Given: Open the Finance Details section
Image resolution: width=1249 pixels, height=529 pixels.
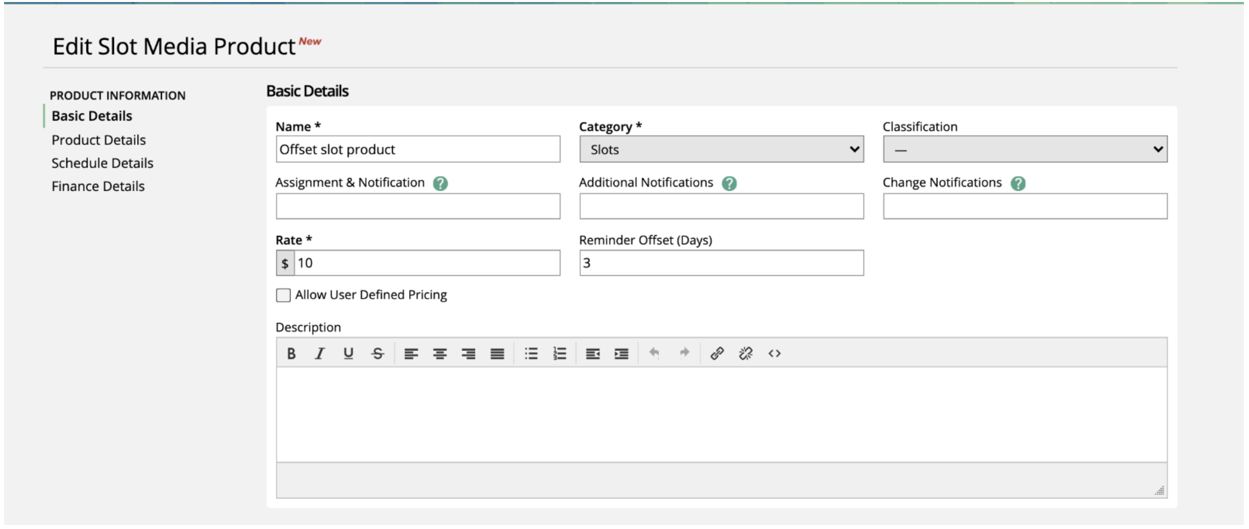Looking at the screenshot, I should [x=97, y=186].
